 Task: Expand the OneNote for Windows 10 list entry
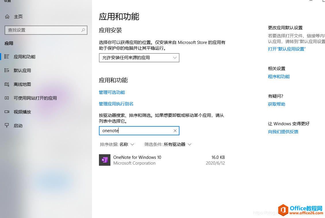161,160
